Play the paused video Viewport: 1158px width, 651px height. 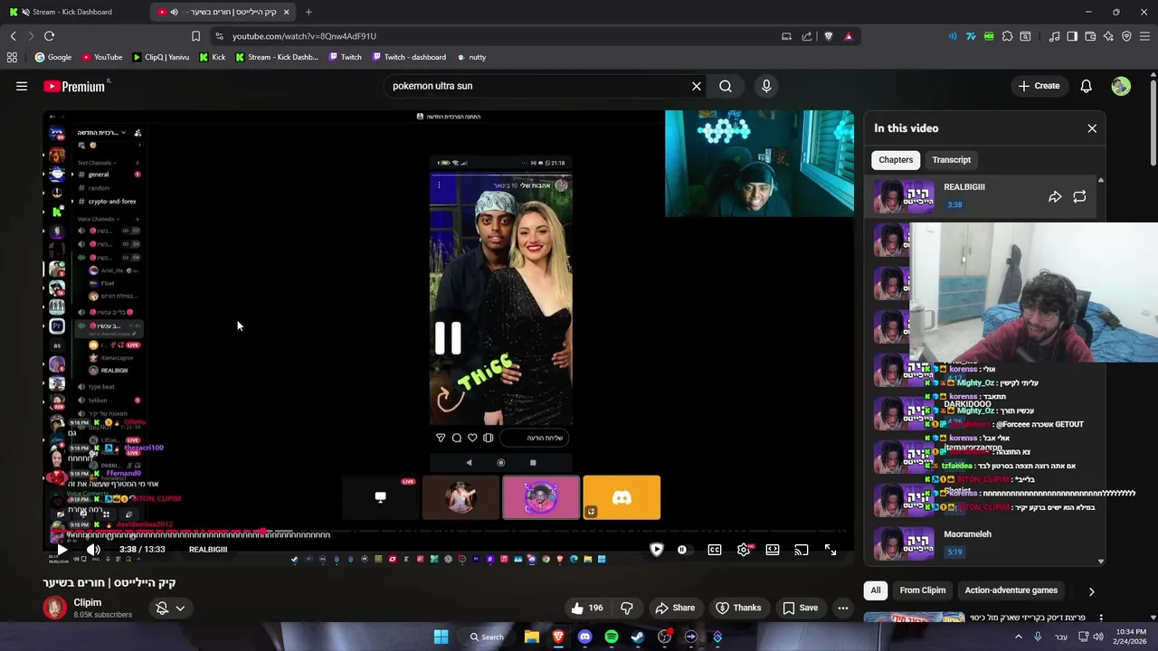click(x=62, y=549)
